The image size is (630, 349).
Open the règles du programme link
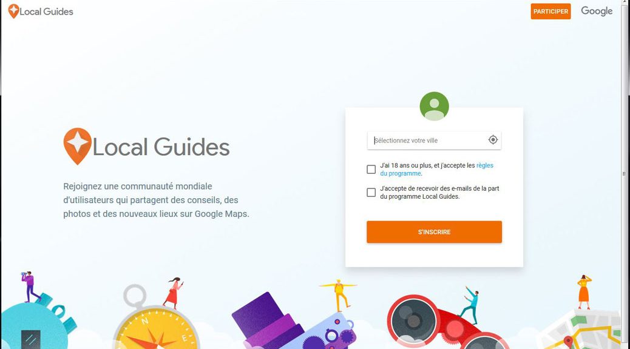(437, 169)
